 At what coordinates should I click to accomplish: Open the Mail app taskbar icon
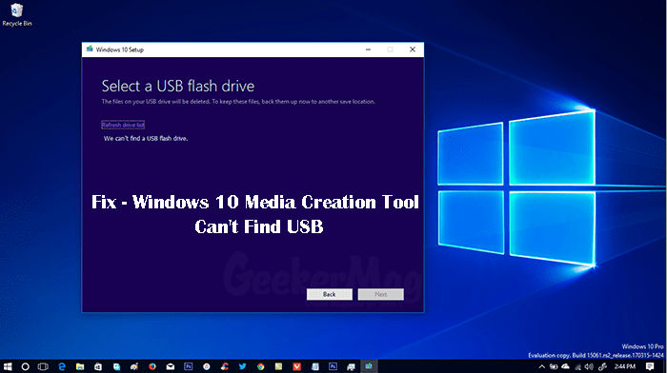click(171, 366)
